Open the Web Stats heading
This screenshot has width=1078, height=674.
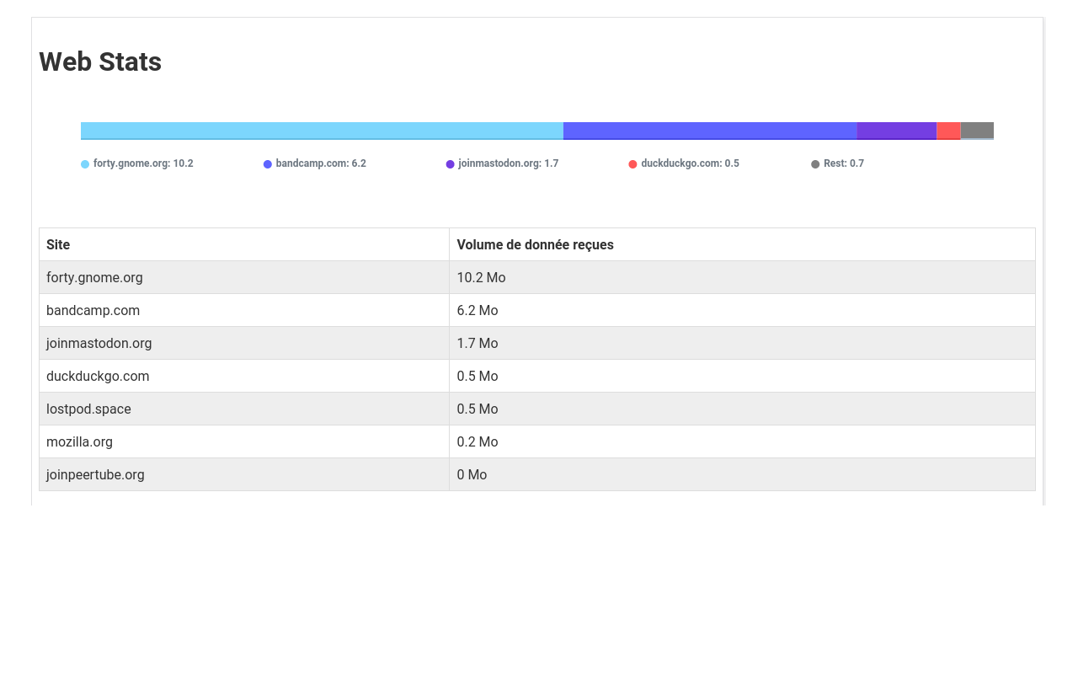pos(99,62)
